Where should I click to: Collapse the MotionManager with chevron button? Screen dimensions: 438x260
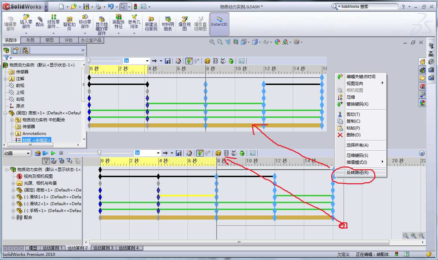(x=422, y=153)
